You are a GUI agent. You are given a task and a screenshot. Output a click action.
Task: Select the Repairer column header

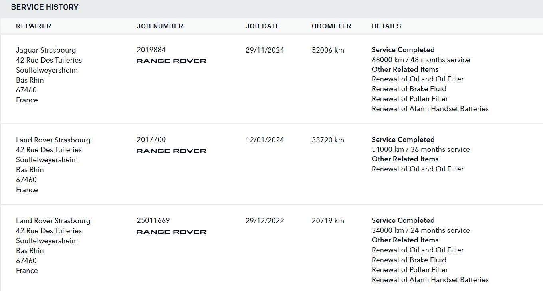pos(34,26)
